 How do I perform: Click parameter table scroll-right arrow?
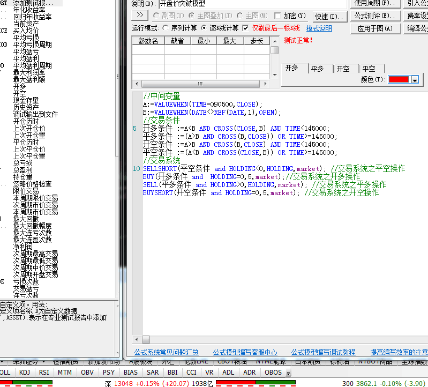click(267, 84)
